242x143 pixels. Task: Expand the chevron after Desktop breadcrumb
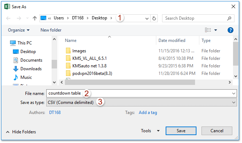pyautogui.click(x=111, y=18)
